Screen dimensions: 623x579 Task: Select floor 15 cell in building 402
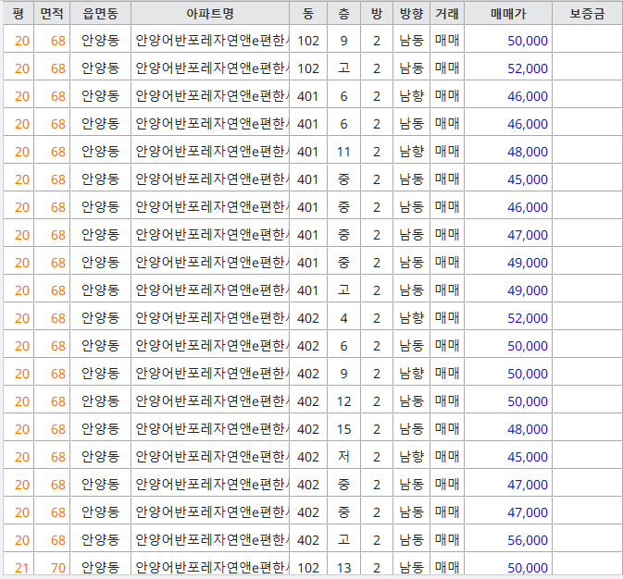point(344,429)
